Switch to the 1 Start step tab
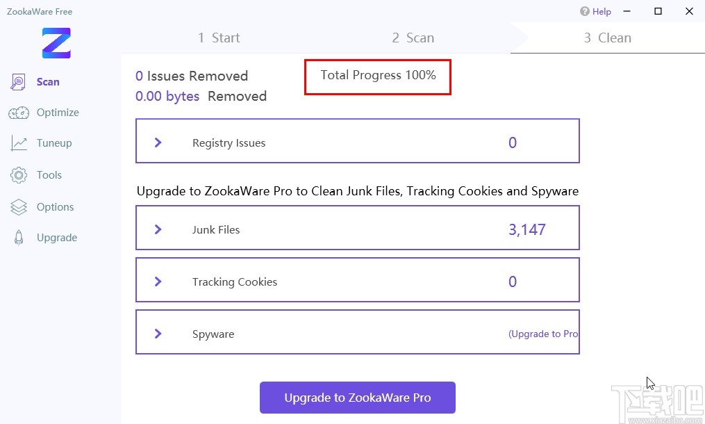The height and width of the screenshot is (424, 705). (x=219, y=38)
